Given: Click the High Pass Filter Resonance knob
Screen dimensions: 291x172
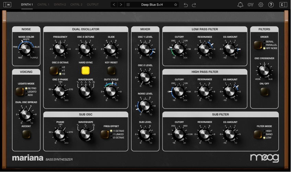Looking at the screenshot, I should click(204, 92).
